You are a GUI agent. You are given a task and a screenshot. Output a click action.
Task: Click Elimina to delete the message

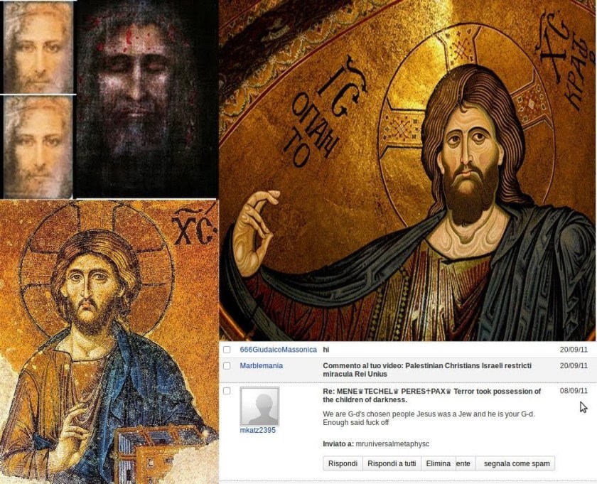(x=438, y=463)
